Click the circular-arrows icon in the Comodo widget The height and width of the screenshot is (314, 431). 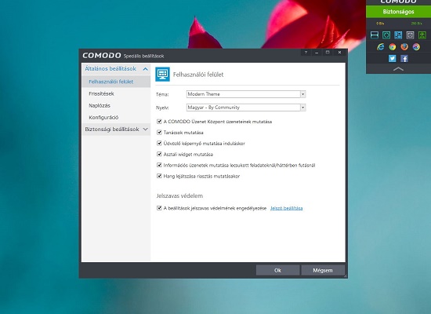[x=386, y=35]
